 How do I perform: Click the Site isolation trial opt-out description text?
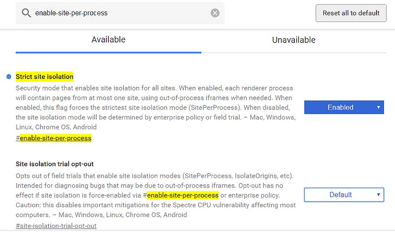156,195
